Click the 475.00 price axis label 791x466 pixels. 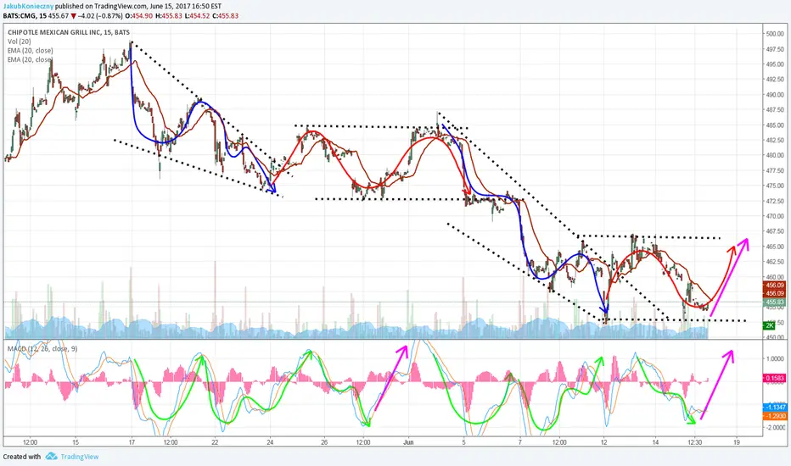pos(774,186)
